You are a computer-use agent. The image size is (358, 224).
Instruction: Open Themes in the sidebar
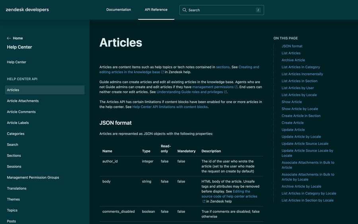13,200
